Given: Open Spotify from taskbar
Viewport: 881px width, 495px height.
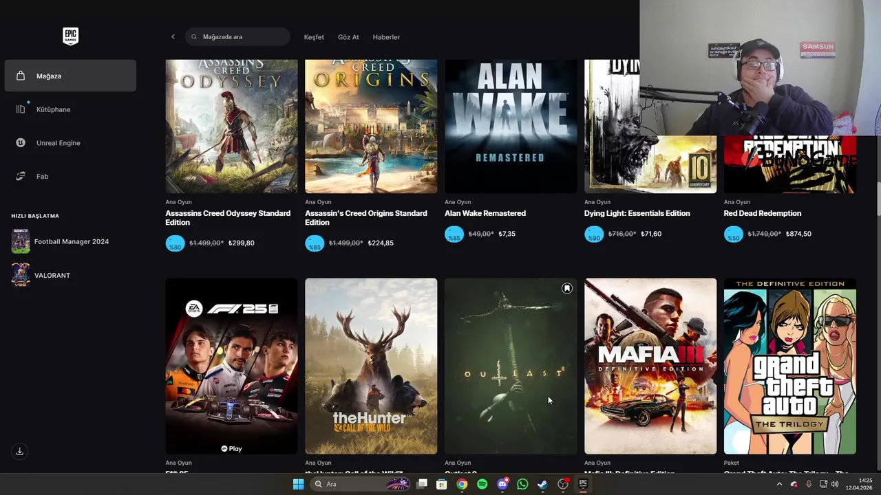Looking at the screenshot, I should click(x=482, y=484).
